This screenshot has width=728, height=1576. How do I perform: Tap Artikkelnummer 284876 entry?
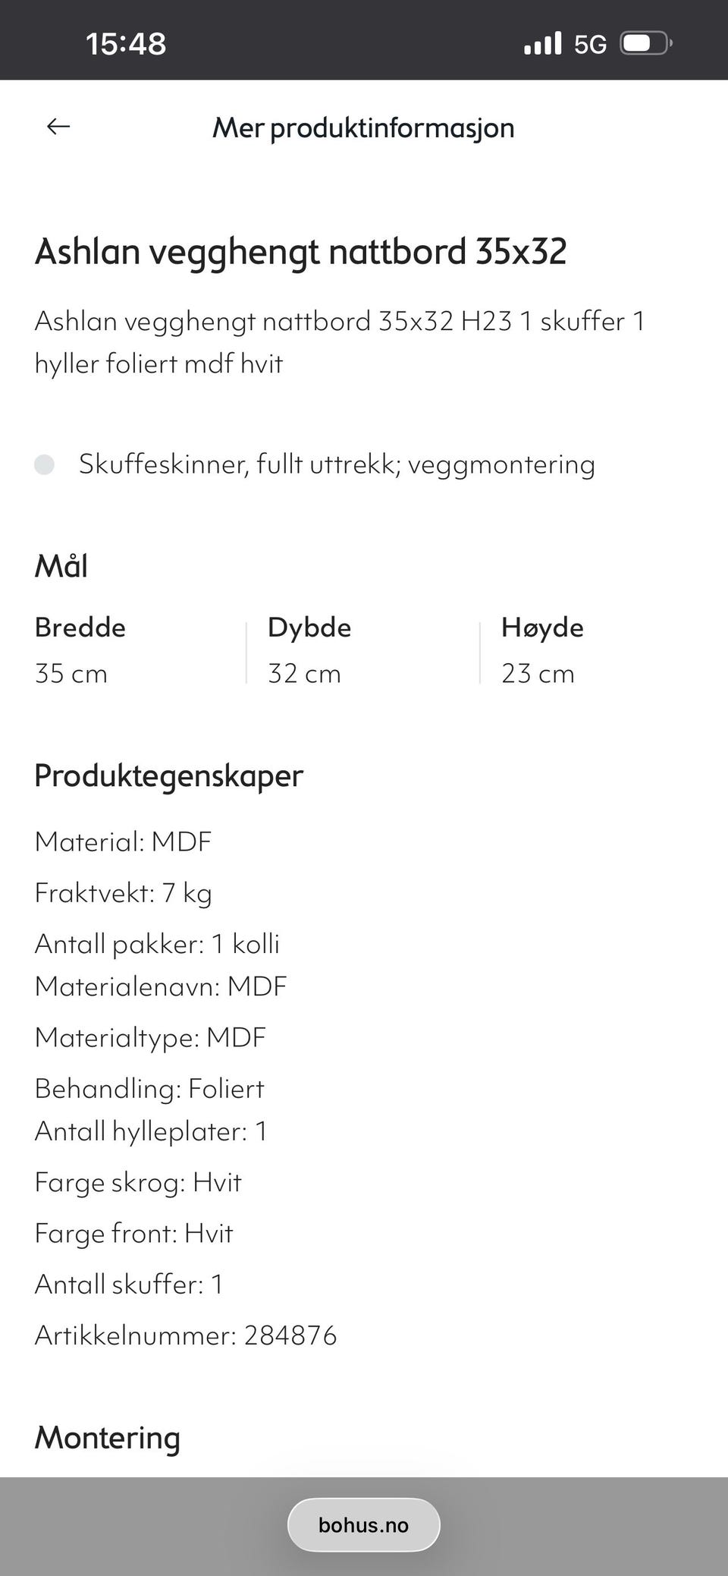coord(186,1337)
